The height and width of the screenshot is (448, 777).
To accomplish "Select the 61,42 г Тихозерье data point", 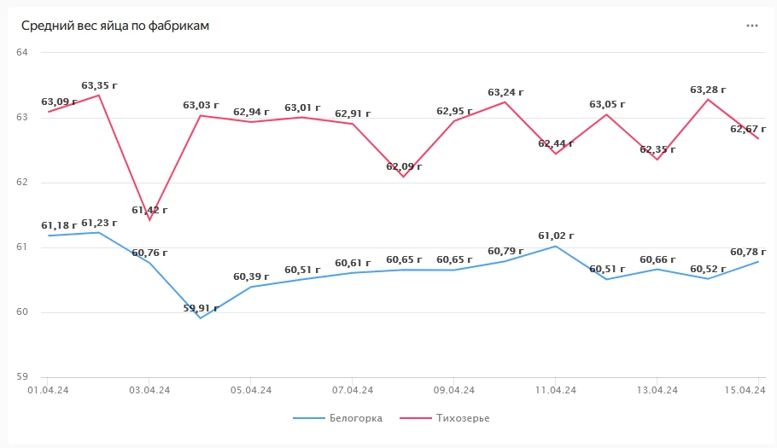I will 149,220.
